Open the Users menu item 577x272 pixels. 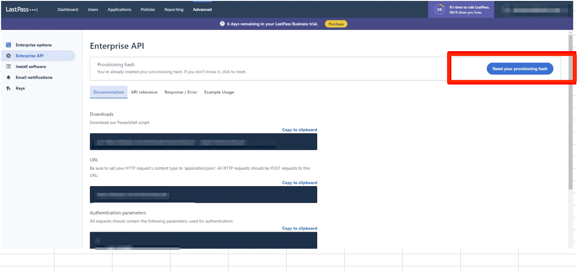click(x=93, y=9)
